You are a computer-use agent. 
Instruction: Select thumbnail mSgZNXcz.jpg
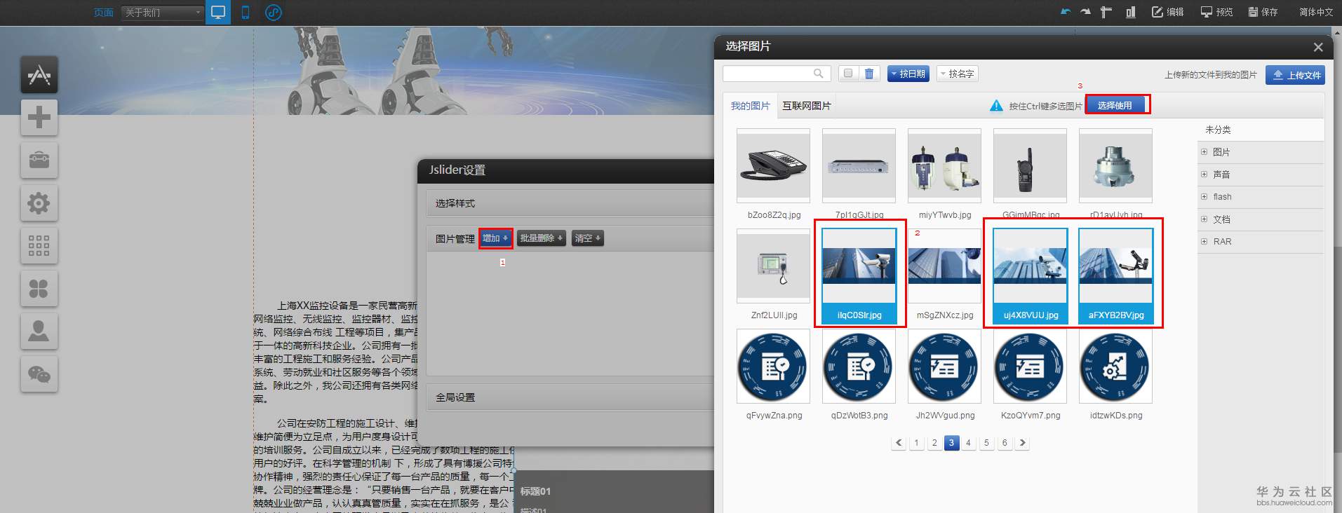tap(944, 266)
